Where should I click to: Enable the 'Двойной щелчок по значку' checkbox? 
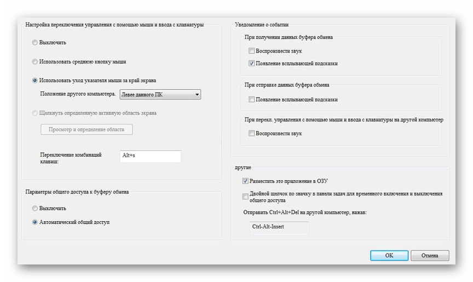click(x=245, y=197)
